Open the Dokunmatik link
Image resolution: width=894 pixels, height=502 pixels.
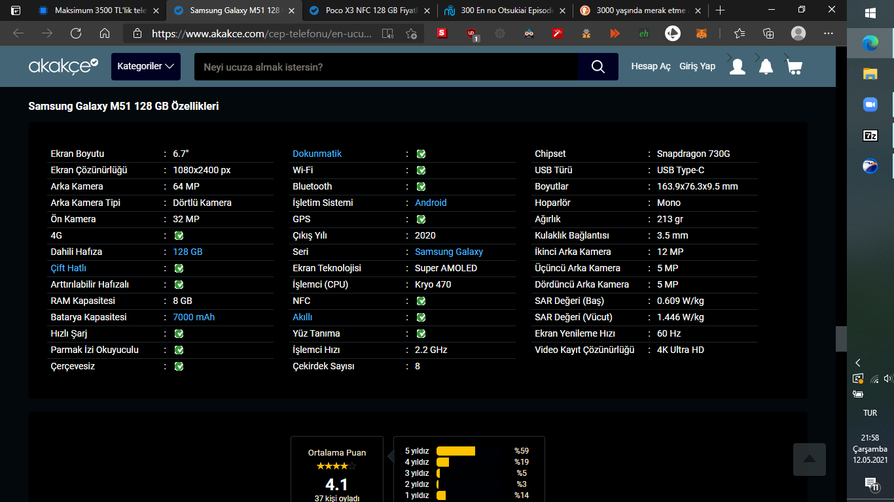[x=317, y=154]
